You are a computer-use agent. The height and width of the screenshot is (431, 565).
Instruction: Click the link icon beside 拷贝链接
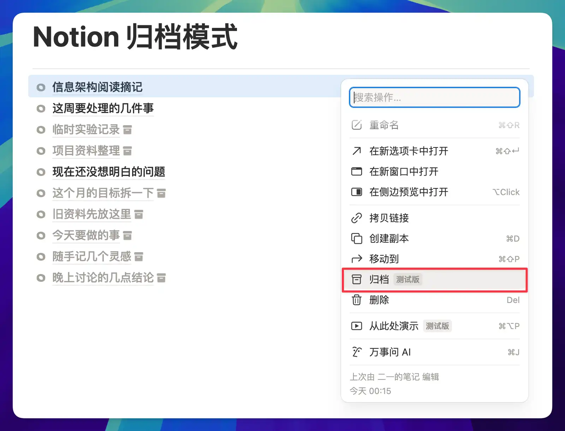[357, 218]
